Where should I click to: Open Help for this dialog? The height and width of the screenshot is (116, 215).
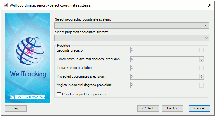[16, 108]
